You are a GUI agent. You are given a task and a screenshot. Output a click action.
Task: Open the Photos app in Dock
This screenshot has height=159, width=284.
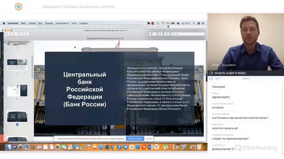(58, 147)
